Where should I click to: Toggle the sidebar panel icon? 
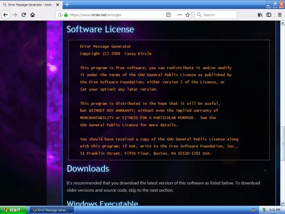click(269, 15)
